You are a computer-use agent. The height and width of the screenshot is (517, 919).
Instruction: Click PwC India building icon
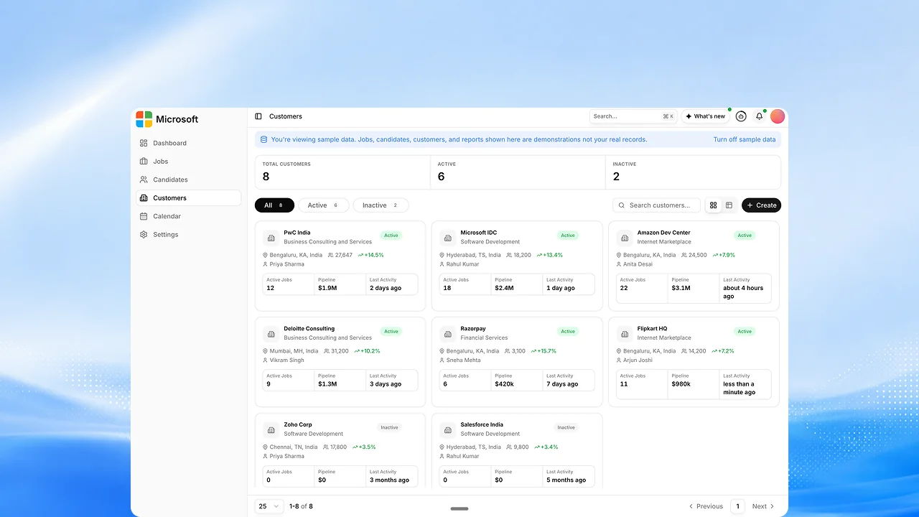(x=271, y=238)
